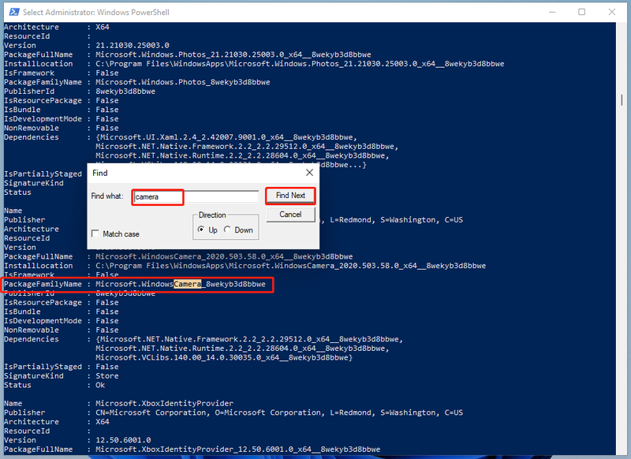Click Microsoft.XboxIdentityProvider name text
Screen dimensions: 631x459
164,404
